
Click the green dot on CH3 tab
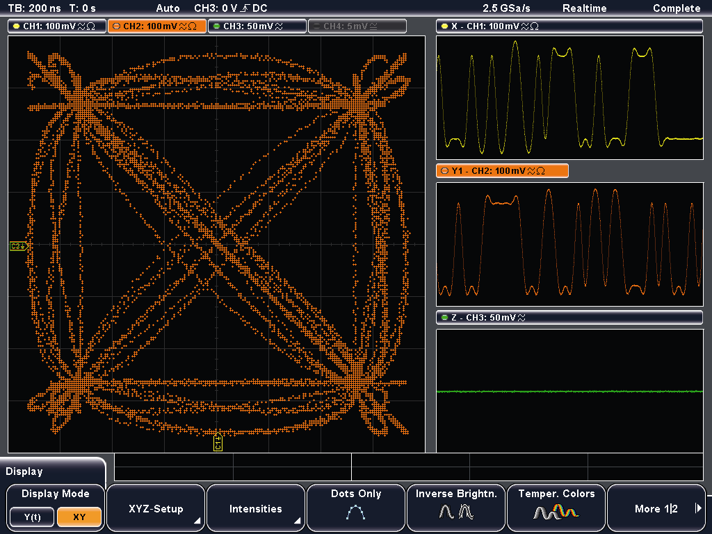[216, 26]
